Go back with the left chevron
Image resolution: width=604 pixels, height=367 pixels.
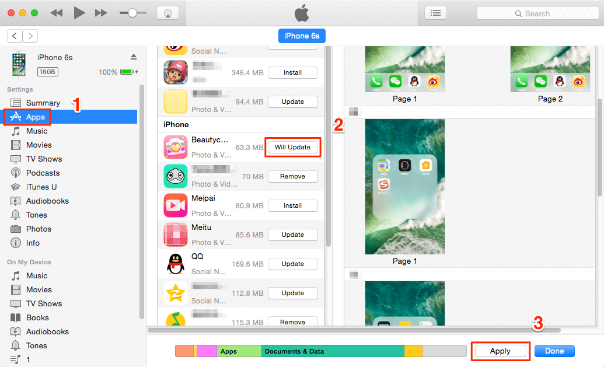tap(15, 36)
